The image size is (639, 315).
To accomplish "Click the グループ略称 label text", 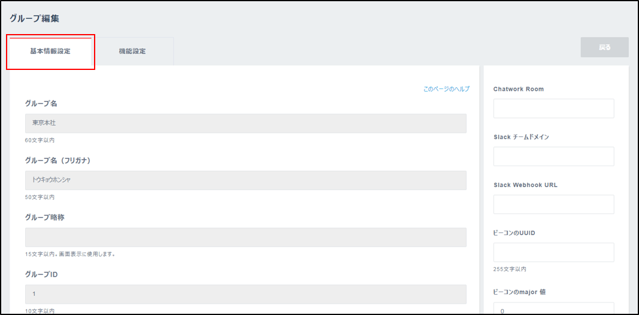I will click(44, 217).
